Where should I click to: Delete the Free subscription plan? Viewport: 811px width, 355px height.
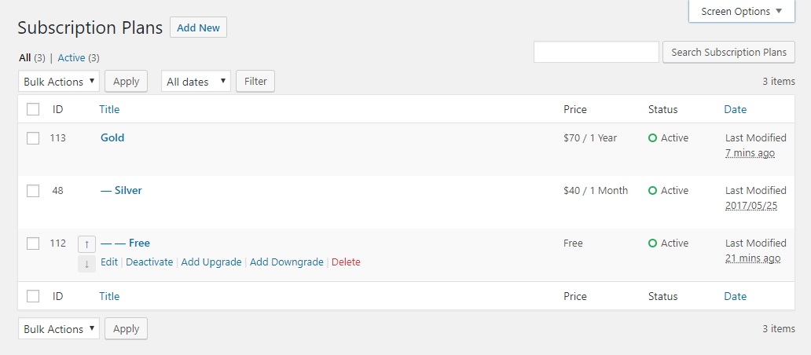[x=346, y=262]
